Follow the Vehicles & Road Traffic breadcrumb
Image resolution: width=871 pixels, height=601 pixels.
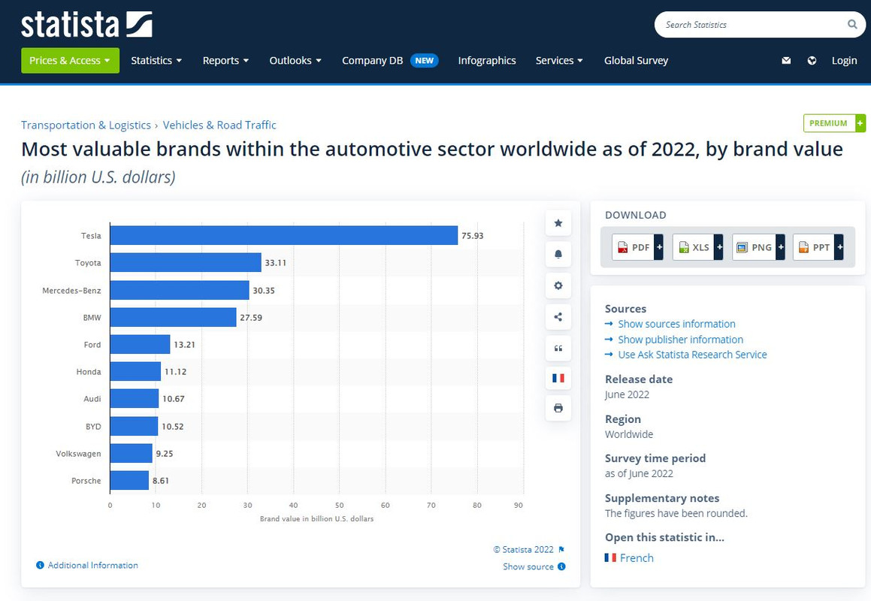coord(219,125)
